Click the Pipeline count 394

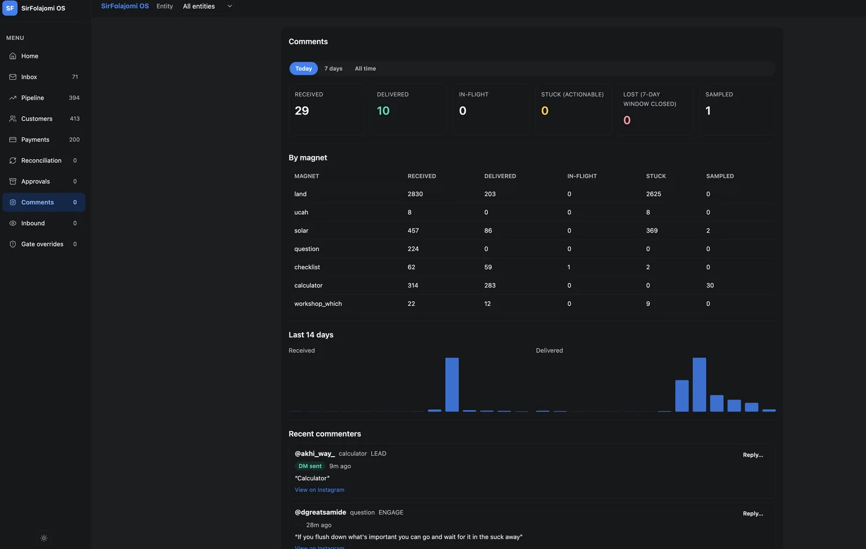(x=74, y=98)
